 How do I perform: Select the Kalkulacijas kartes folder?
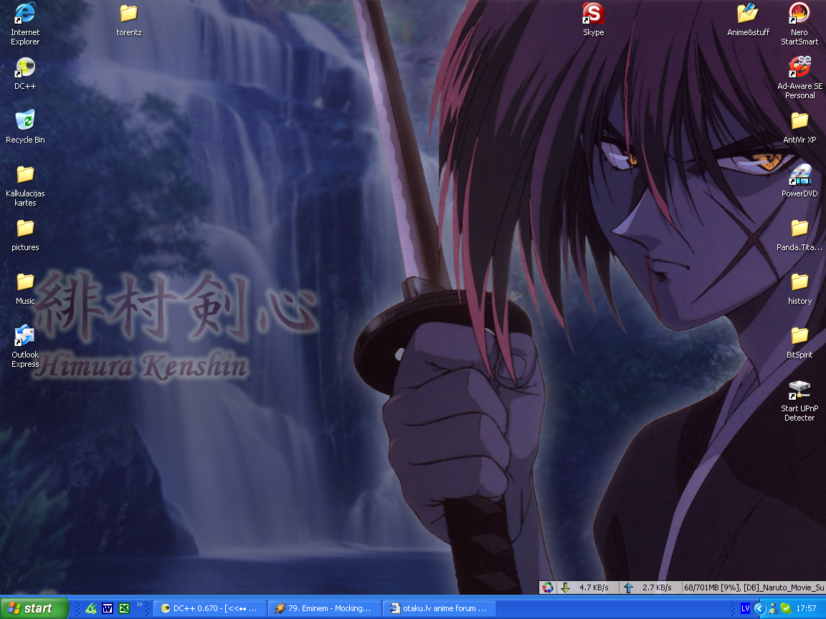pos(25,186)
